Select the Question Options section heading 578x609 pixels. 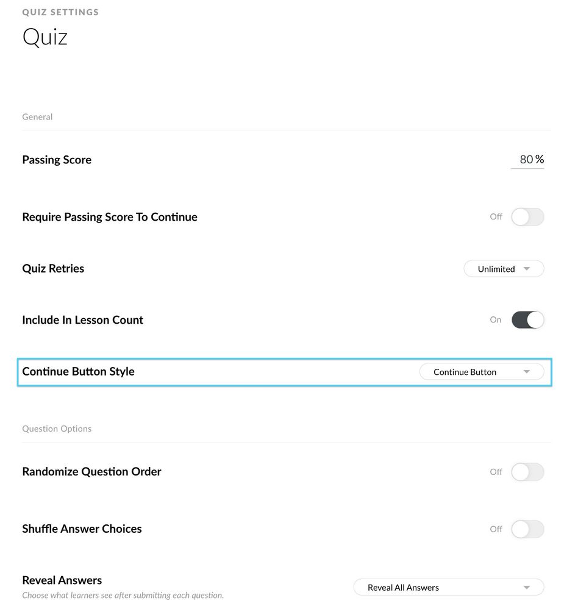(57, 429)
